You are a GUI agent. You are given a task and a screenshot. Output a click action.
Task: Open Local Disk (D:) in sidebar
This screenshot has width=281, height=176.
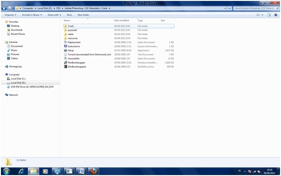[18, 83]
